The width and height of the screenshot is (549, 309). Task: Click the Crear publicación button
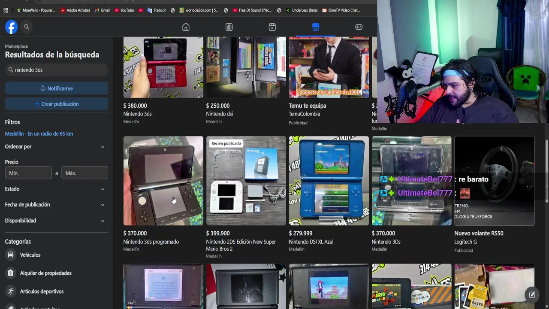57,104
